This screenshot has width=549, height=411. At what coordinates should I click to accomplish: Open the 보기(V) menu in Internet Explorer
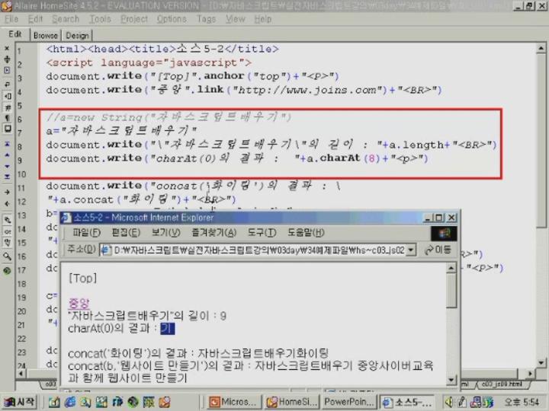[165, 233]
